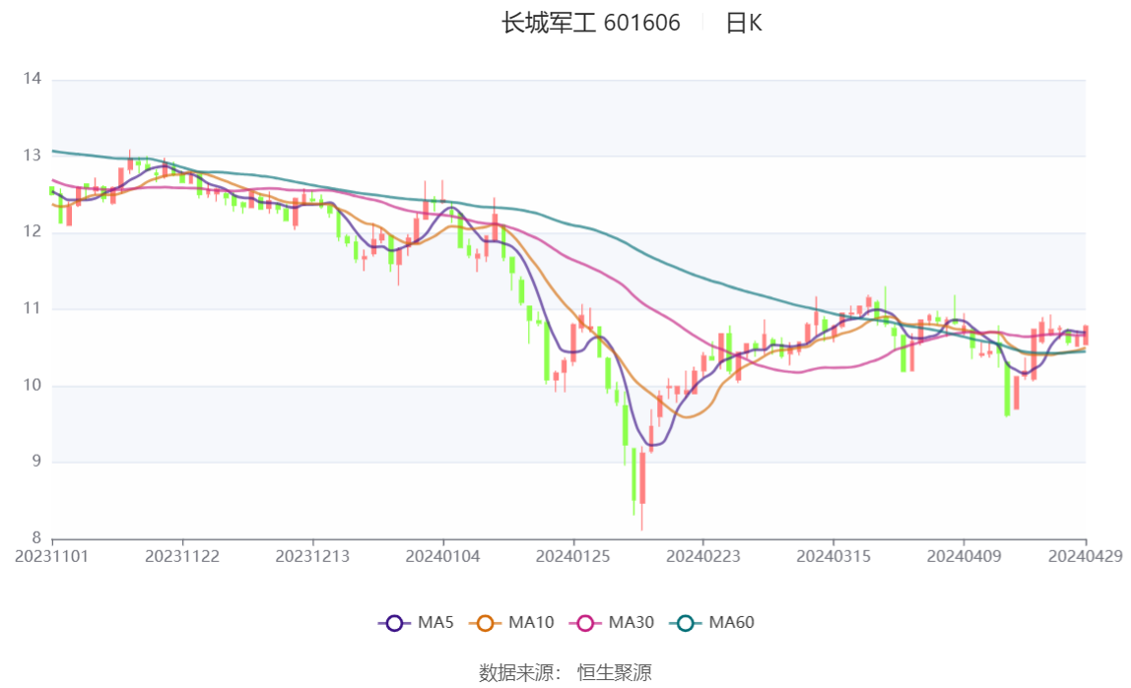Click the 20240429 date axis label
Image resolution: width=1131 pixels, height=688 pixels.
(x=1085, y=556)
